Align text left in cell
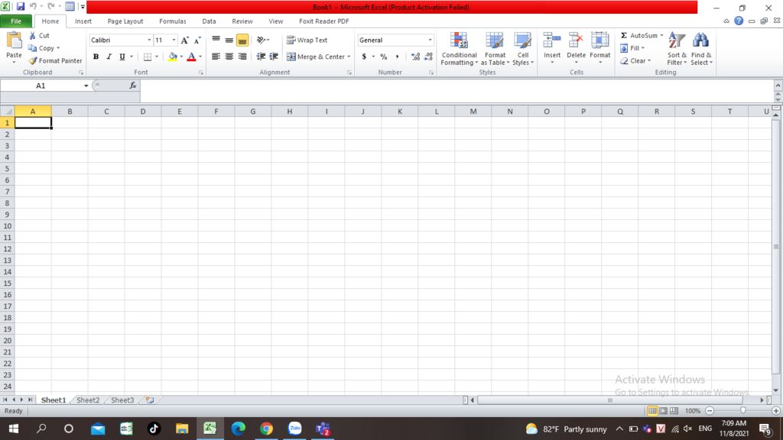 click(216, 57)
